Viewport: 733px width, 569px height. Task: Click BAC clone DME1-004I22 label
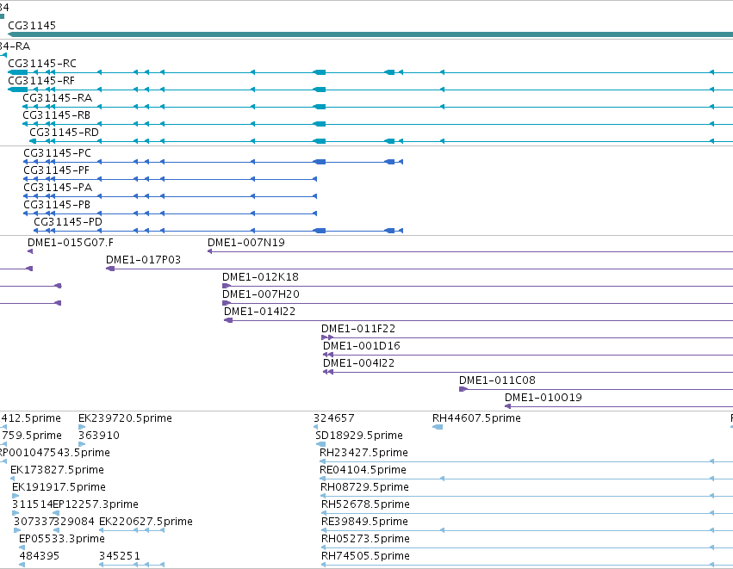coord(358,363)
